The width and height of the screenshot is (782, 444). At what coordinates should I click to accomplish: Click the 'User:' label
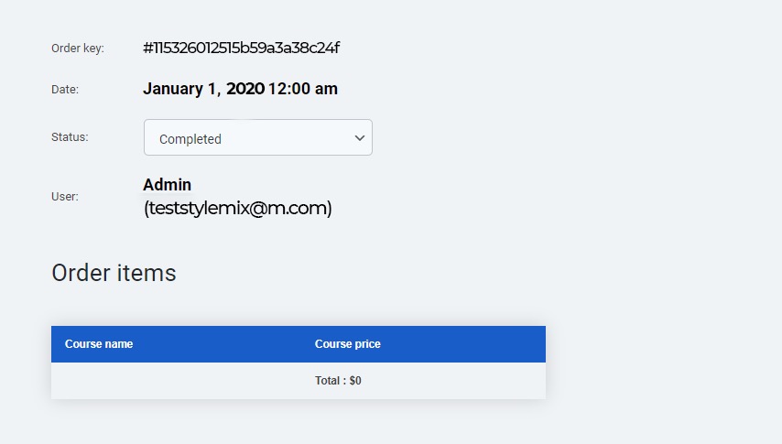pos(65,196)
